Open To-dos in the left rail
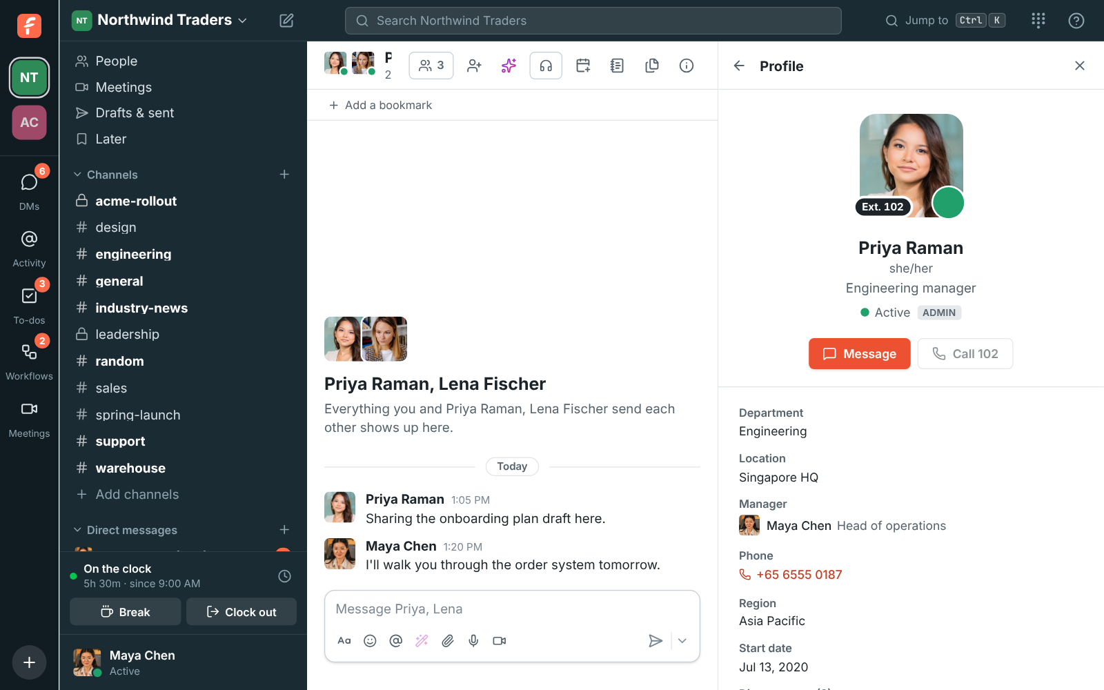Viewport: 1104px width, 690px height. (29, 305)
